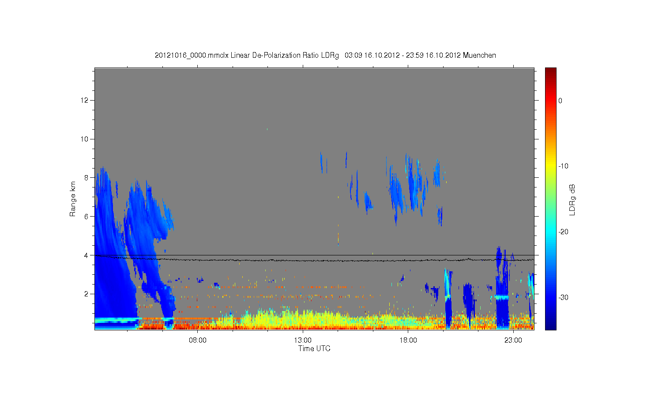
Task: Click the 8 km range tick label
Action: (x=87, y=178)
